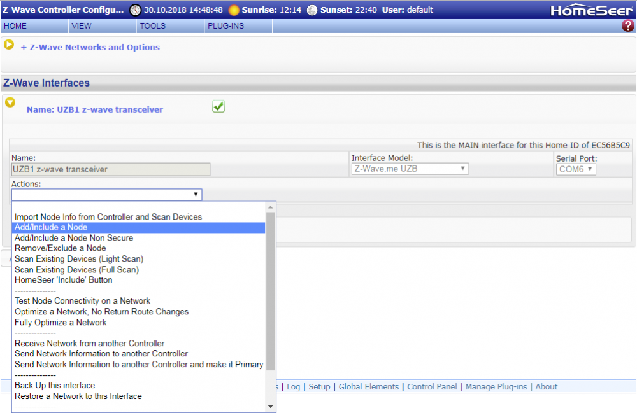Toggle the UZB1 transceiver enabled checkbox
637x413 pixels.
pos(218,107)
